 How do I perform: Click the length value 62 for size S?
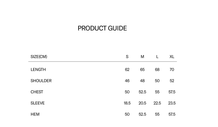(127, 70)
